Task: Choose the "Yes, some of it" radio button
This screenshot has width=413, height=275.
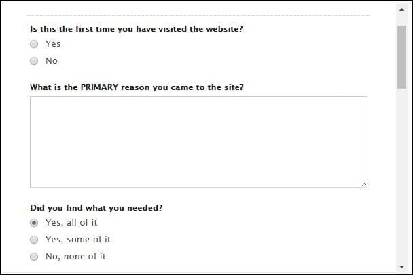Action: 34,240
